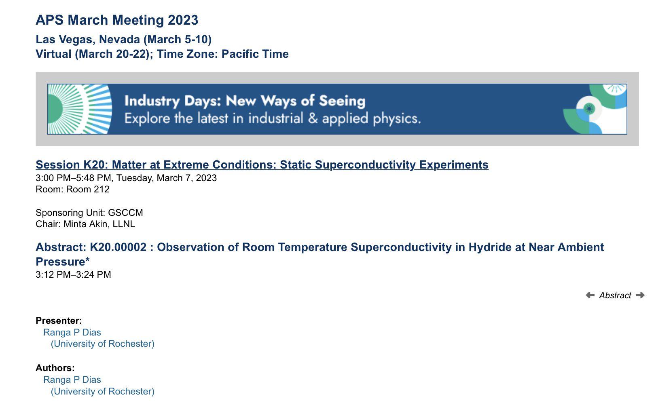Open presenter Ranga P Dias link
Screen dimensions: 656x403
pos(72,332)
